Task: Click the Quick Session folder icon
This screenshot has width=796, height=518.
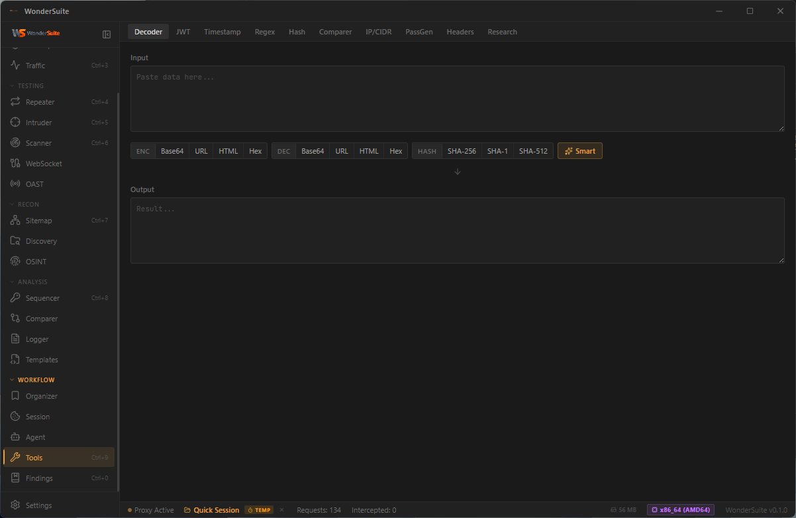Action: 187,510
